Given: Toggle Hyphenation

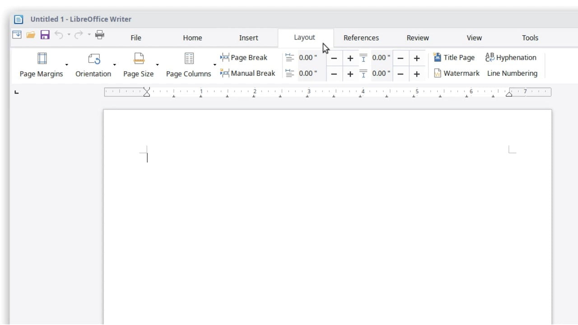Looking at the screenshot, I should [x=511, y=57].
